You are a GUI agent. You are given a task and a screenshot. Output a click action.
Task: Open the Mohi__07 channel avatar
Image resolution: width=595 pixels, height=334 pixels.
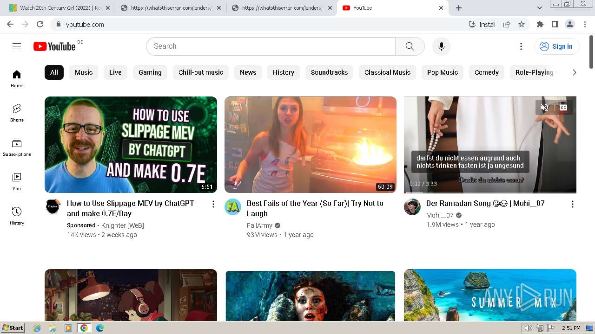point(412,207)
